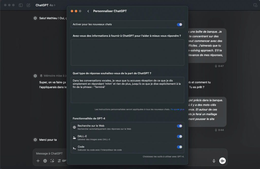Screen dimensions: 260x169
Task: Close the Personnaliser ChatGPT dialog via red button
Action: coord(72,11)
